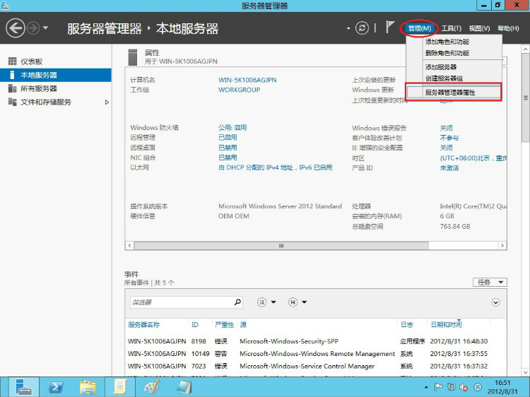
Task: Click 远程管理 已启用 link
Action: [228, 138]
